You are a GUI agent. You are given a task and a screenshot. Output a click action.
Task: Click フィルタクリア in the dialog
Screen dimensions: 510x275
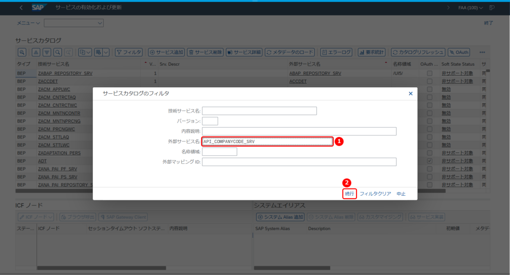375,194
